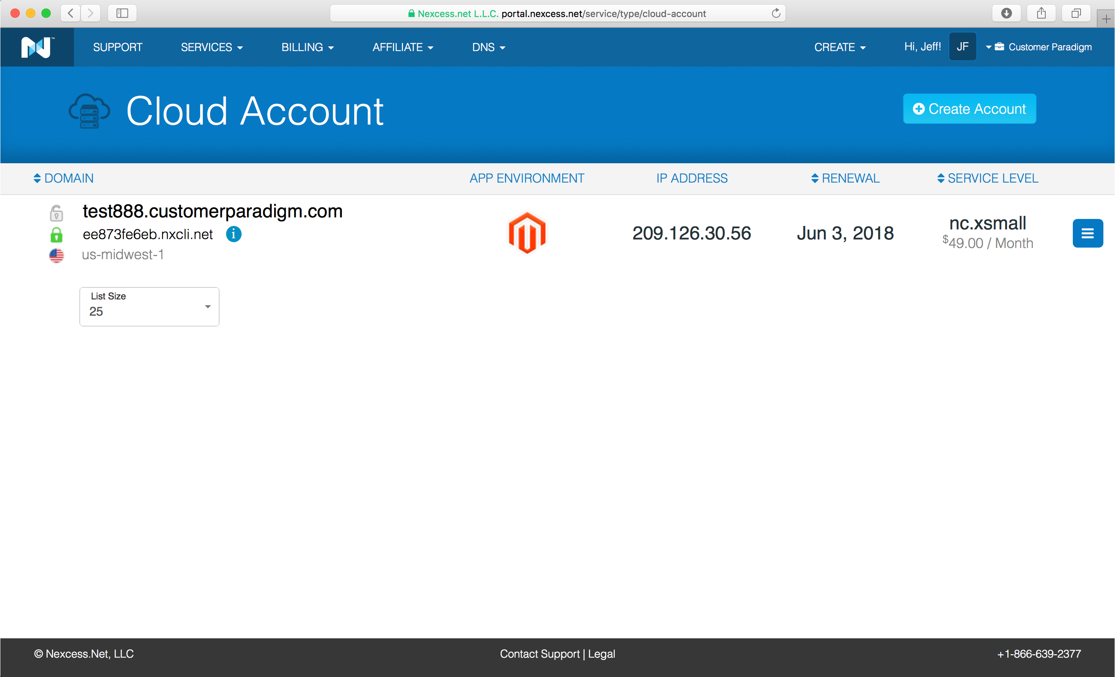Click the blue info icon beside ee873fe6eb.nxcli.net
This screenshot has height=677, width=1115.
[x=233, y=234]
